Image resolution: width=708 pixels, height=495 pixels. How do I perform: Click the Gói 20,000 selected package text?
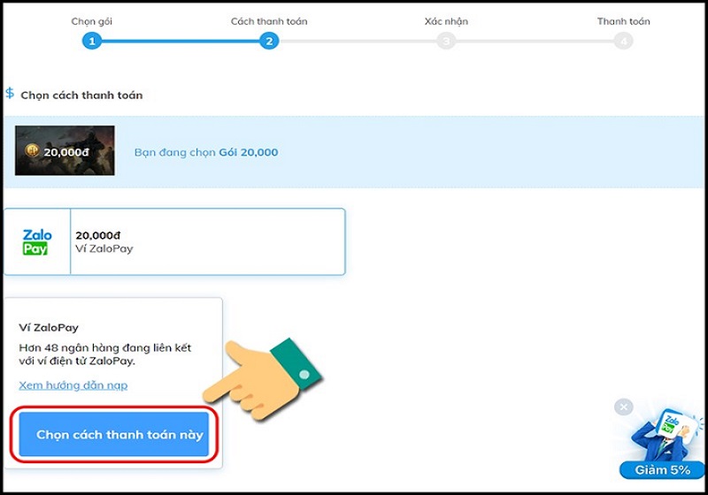pyautogui.click(x=249, y=152)
